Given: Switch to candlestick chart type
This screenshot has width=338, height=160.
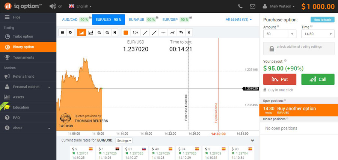Looking at the screenshot, I should click(91, 32).
